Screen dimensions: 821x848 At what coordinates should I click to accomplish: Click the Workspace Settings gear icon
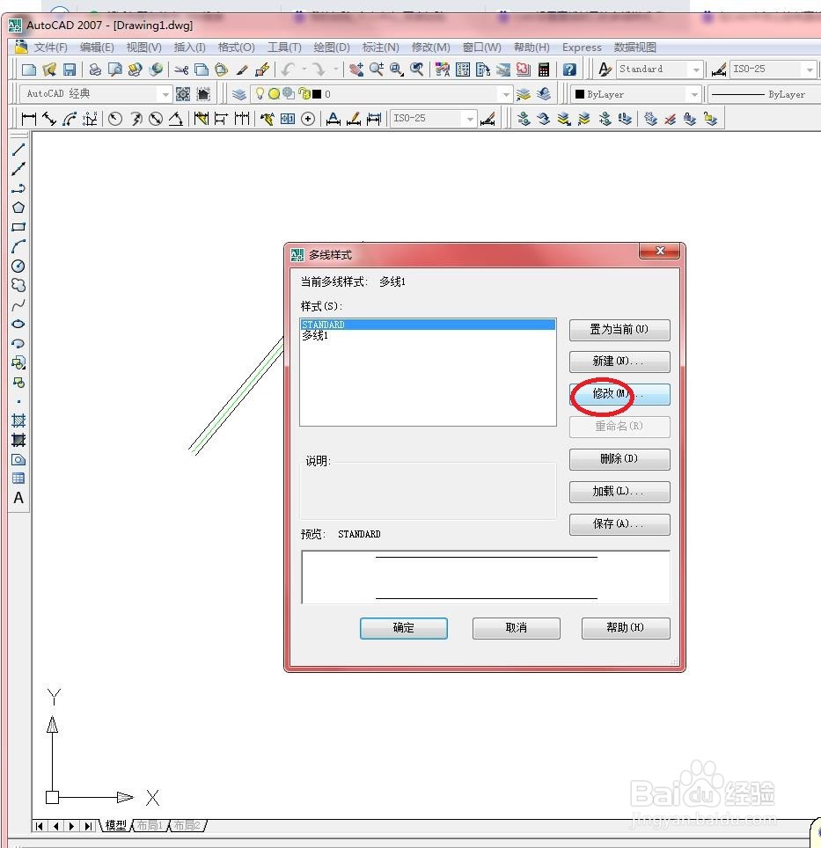click(183, 94)
